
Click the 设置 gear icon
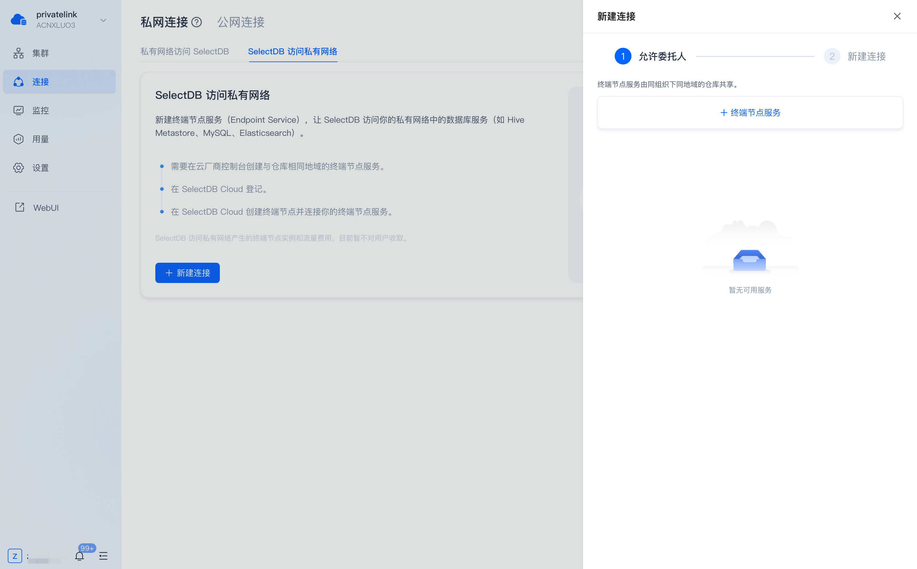[19, 168]
